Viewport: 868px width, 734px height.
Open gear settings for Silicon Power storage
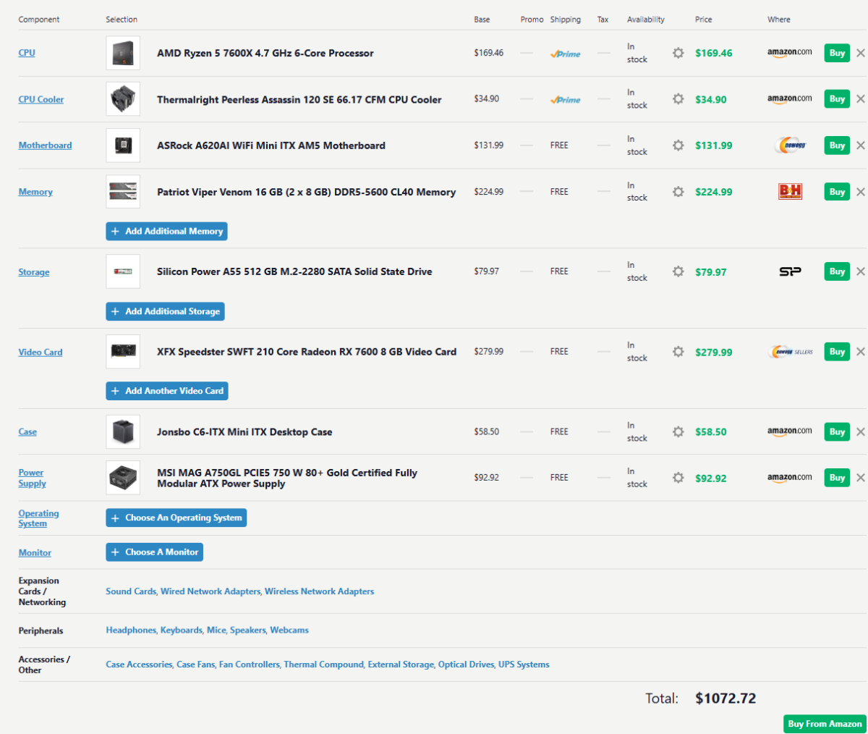[678, 271]
